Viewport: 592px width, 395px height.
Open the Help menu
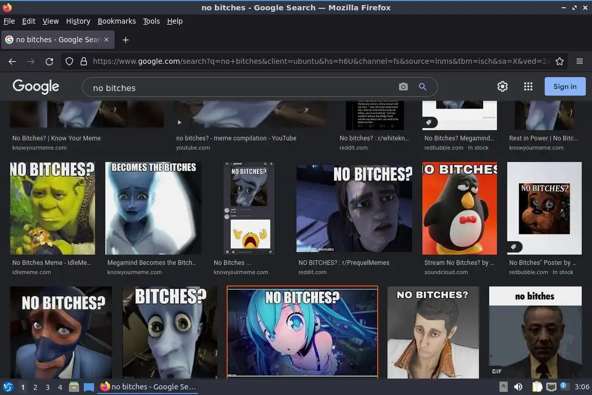[175, 21]
